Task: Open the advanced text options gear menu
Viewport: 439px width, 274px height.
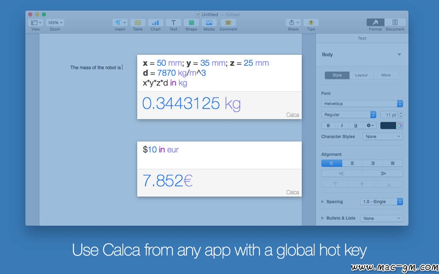Action: pos(370,125)
